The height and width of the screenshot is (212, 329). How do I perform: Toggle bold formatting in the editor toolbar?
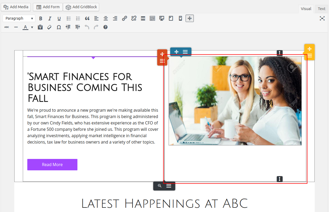coord(41,18)
